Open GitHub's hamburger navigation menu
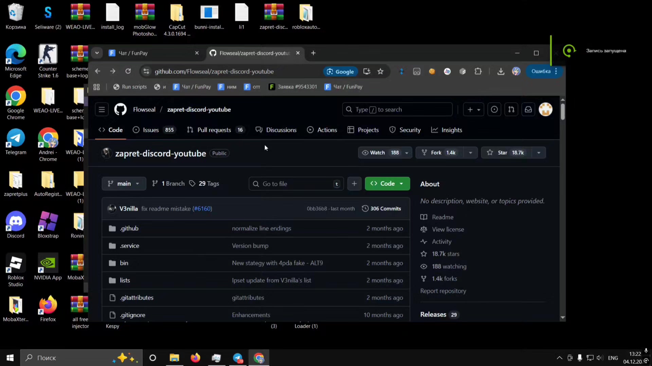 (102, 109)
